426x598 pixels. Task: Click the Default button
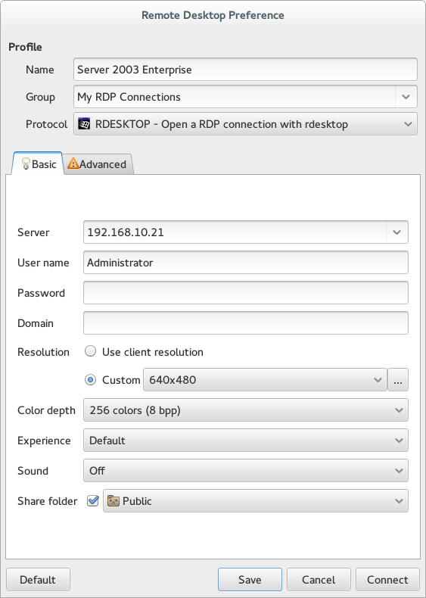(x=38, y=580)
